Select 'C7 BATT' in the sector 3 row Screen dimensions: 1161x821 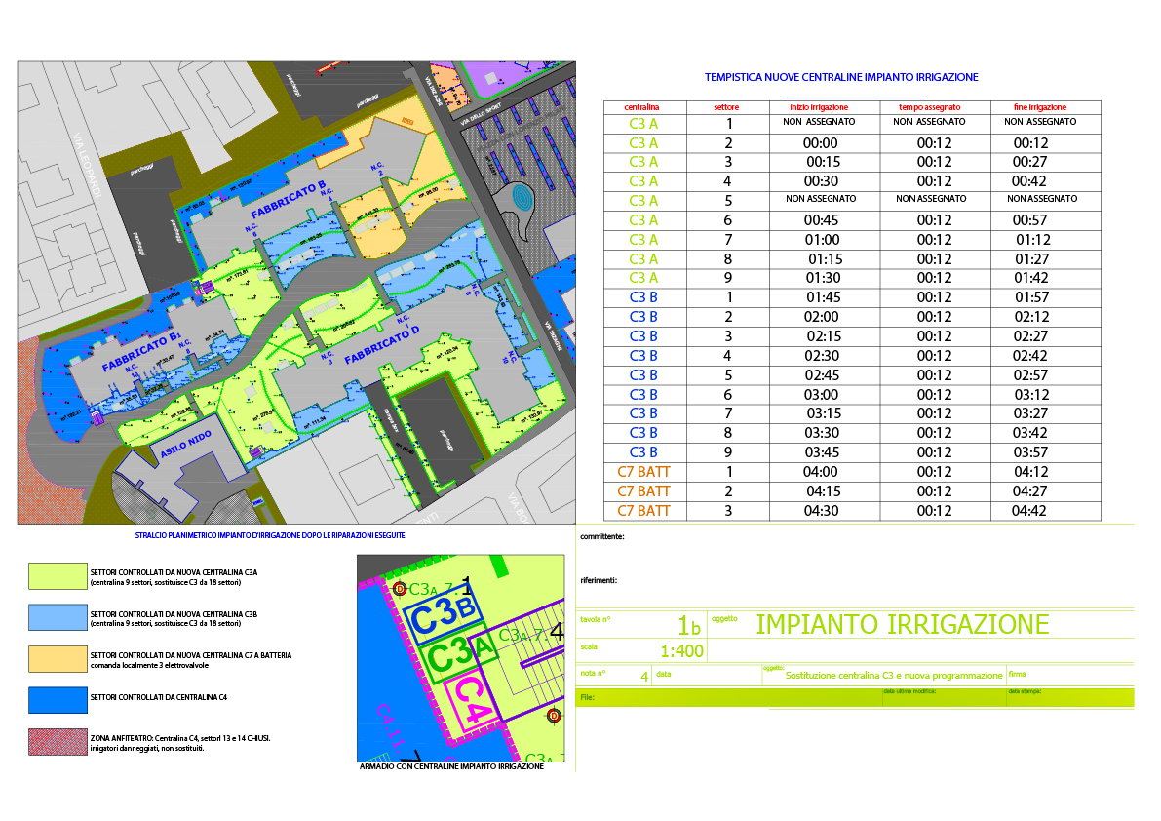[643, 511]
